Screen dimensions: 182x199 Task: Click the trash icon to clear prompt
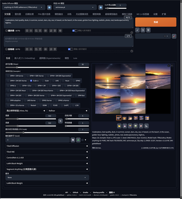point(148,30)
